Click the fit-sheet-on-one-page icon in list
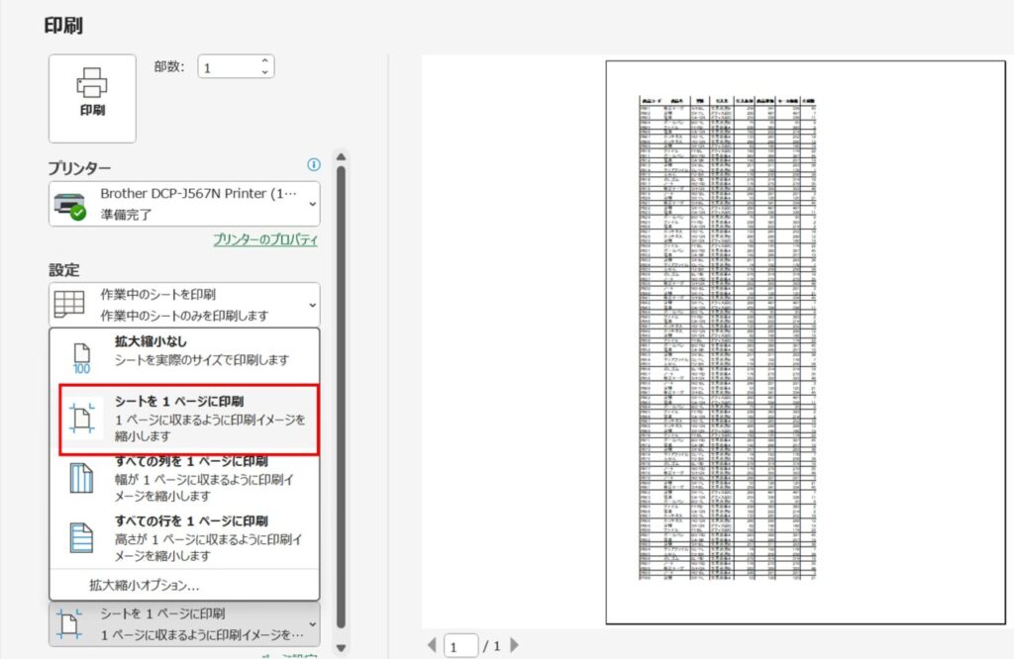The image size is (1014, 659). point(82,418)
